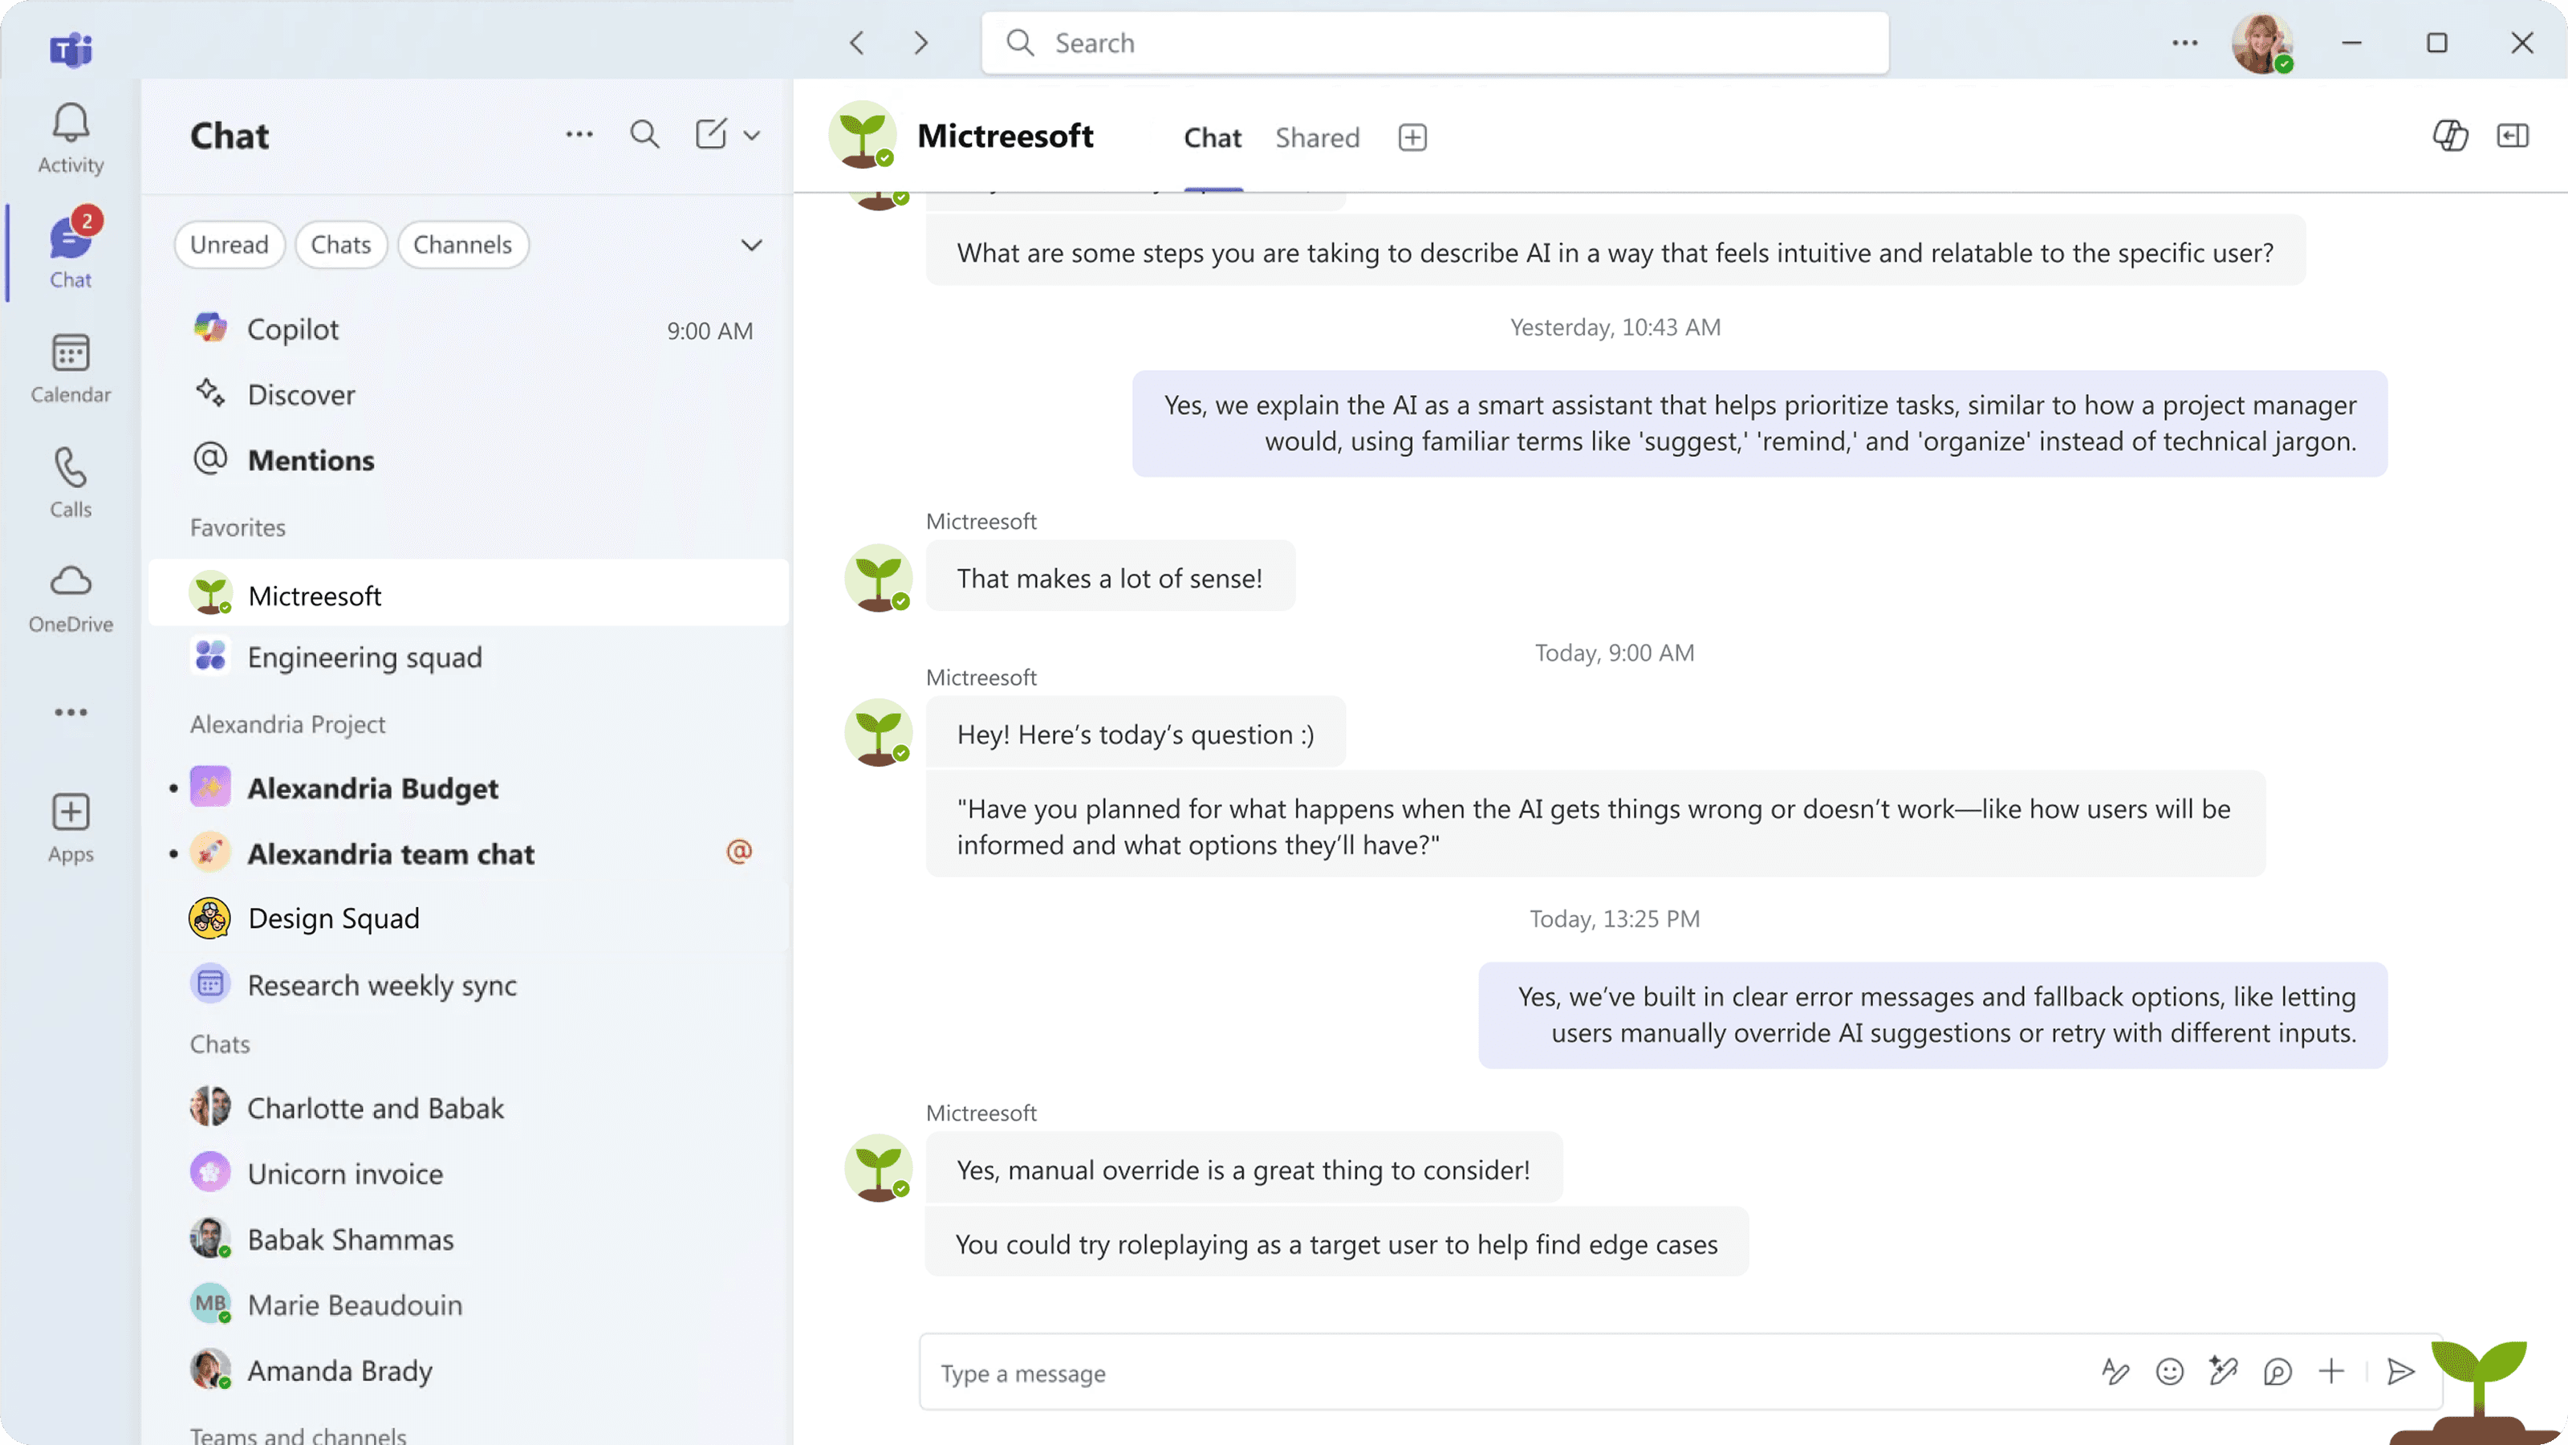Open Alexandria team chat conversation
The image size is (2568, 1445).
(391, 853)
